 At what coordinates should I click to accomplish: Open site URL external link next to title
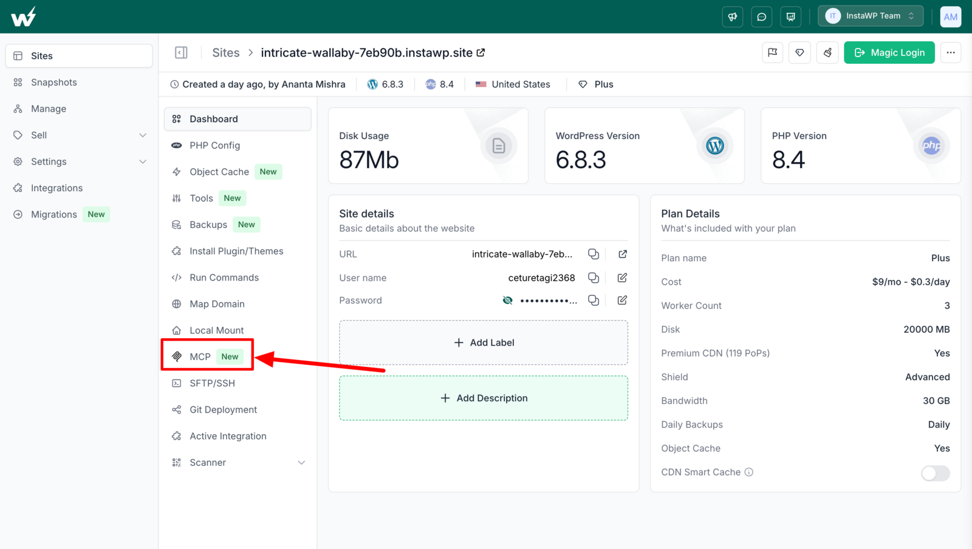[x=481, y=53]
